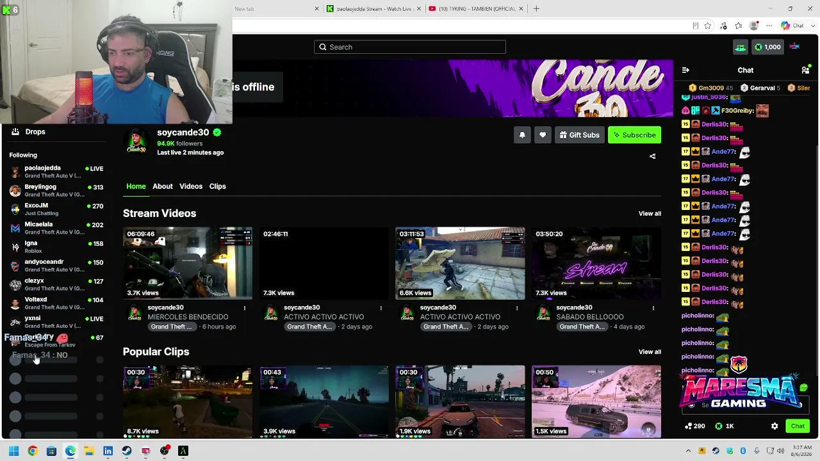Open andyoceandr channel in Following list
The height and width of the screenshot is (461, 820).
point(56,265)
